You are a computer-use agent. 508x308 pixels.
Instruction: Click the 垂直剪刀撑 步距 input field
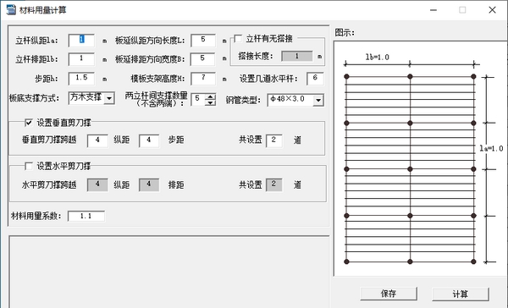click(x=149, y=140)
